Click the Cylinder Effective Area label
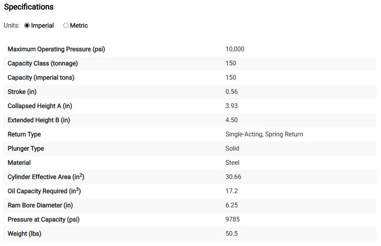Screen dimensions: 381x246 [46, 177]
